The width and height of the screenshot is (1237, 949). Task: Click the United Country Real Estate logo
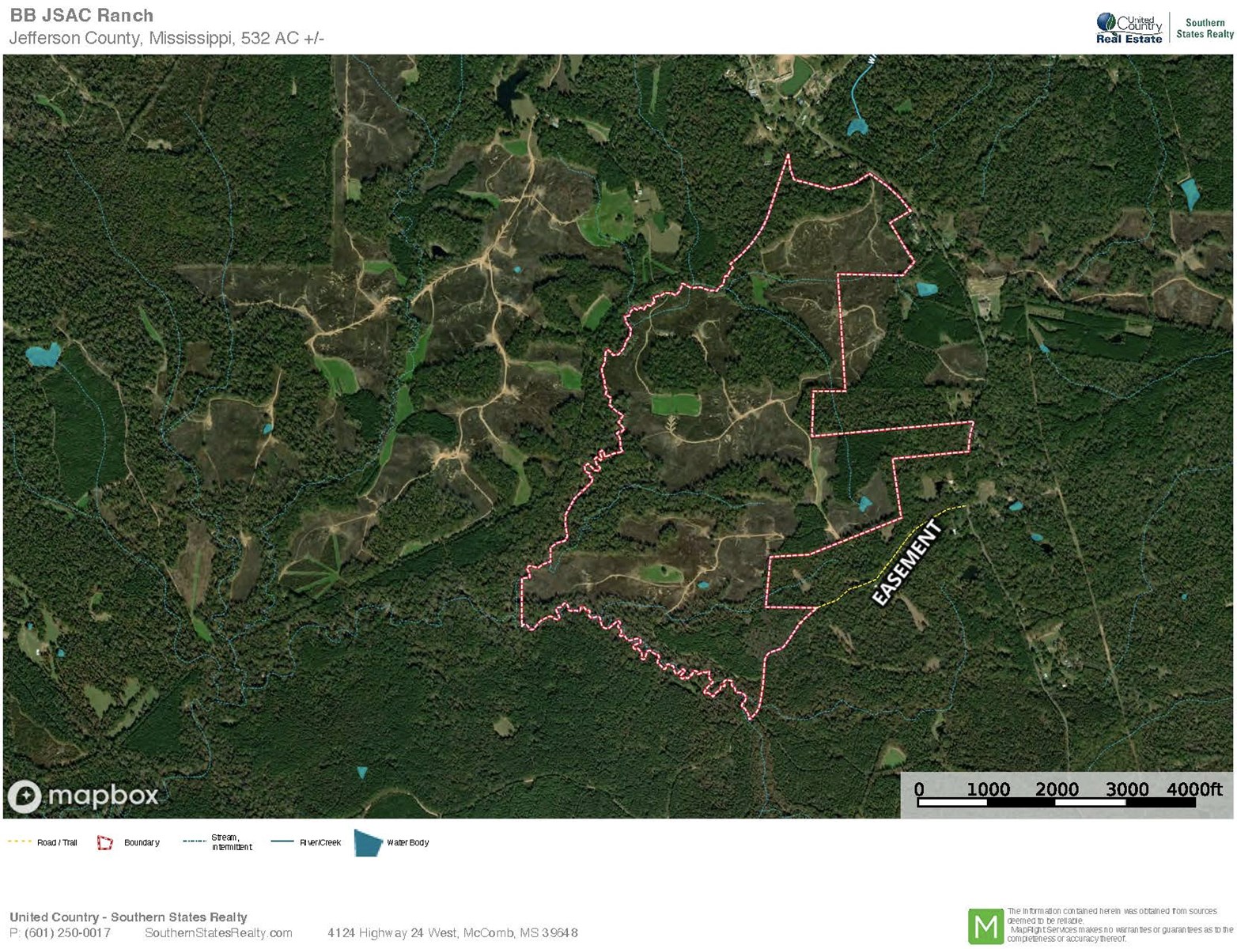1129,28
